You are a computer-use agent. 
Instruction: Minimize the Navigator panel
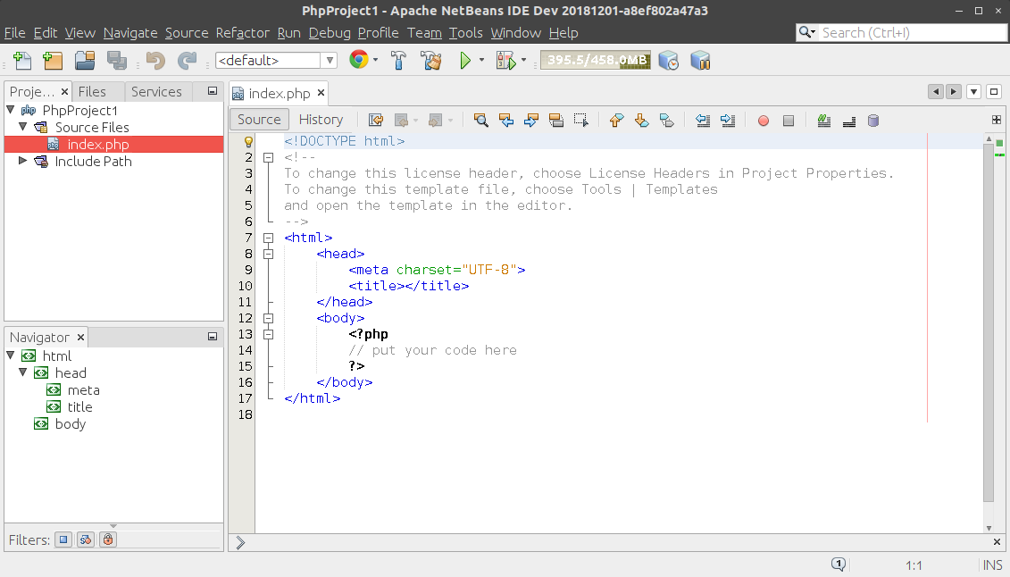[x=213, y=336]
